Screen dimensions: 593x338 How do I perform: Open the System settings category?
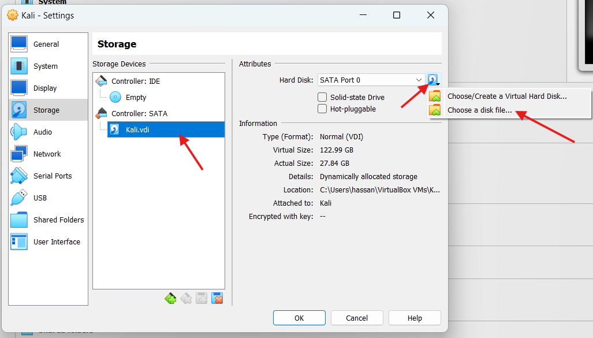point(48,66)
